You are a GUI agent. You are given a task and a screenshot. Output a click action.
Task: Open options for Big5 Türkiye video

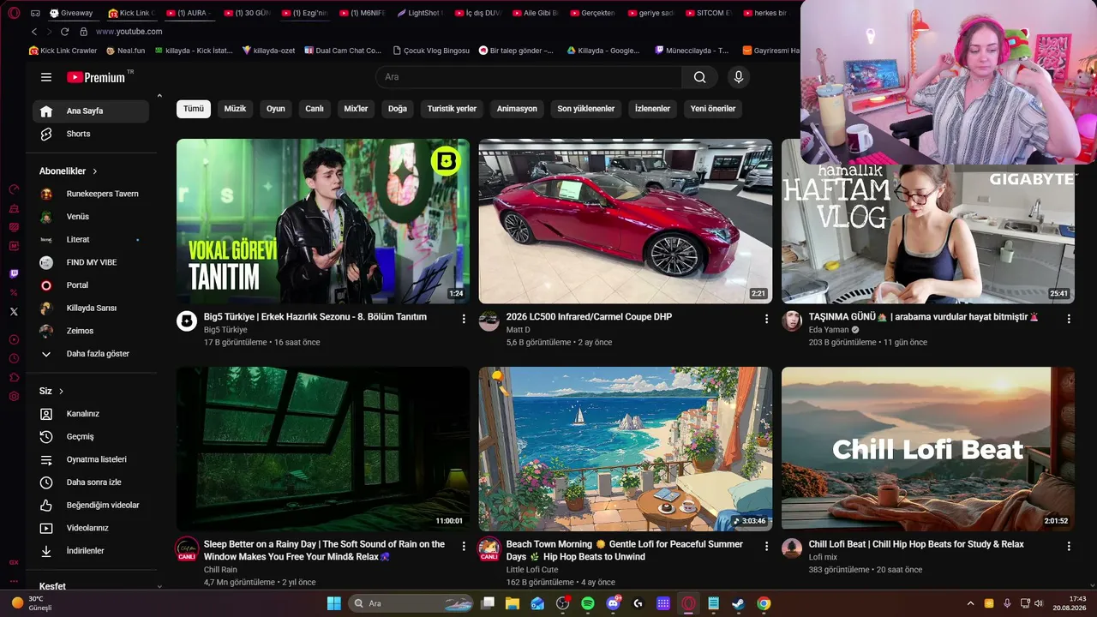tap(464, 319)
